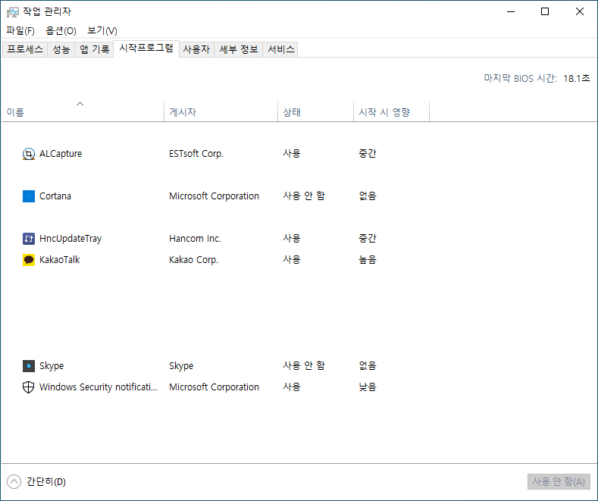Click the 18.1초 BIOS time value

[577, 79]
